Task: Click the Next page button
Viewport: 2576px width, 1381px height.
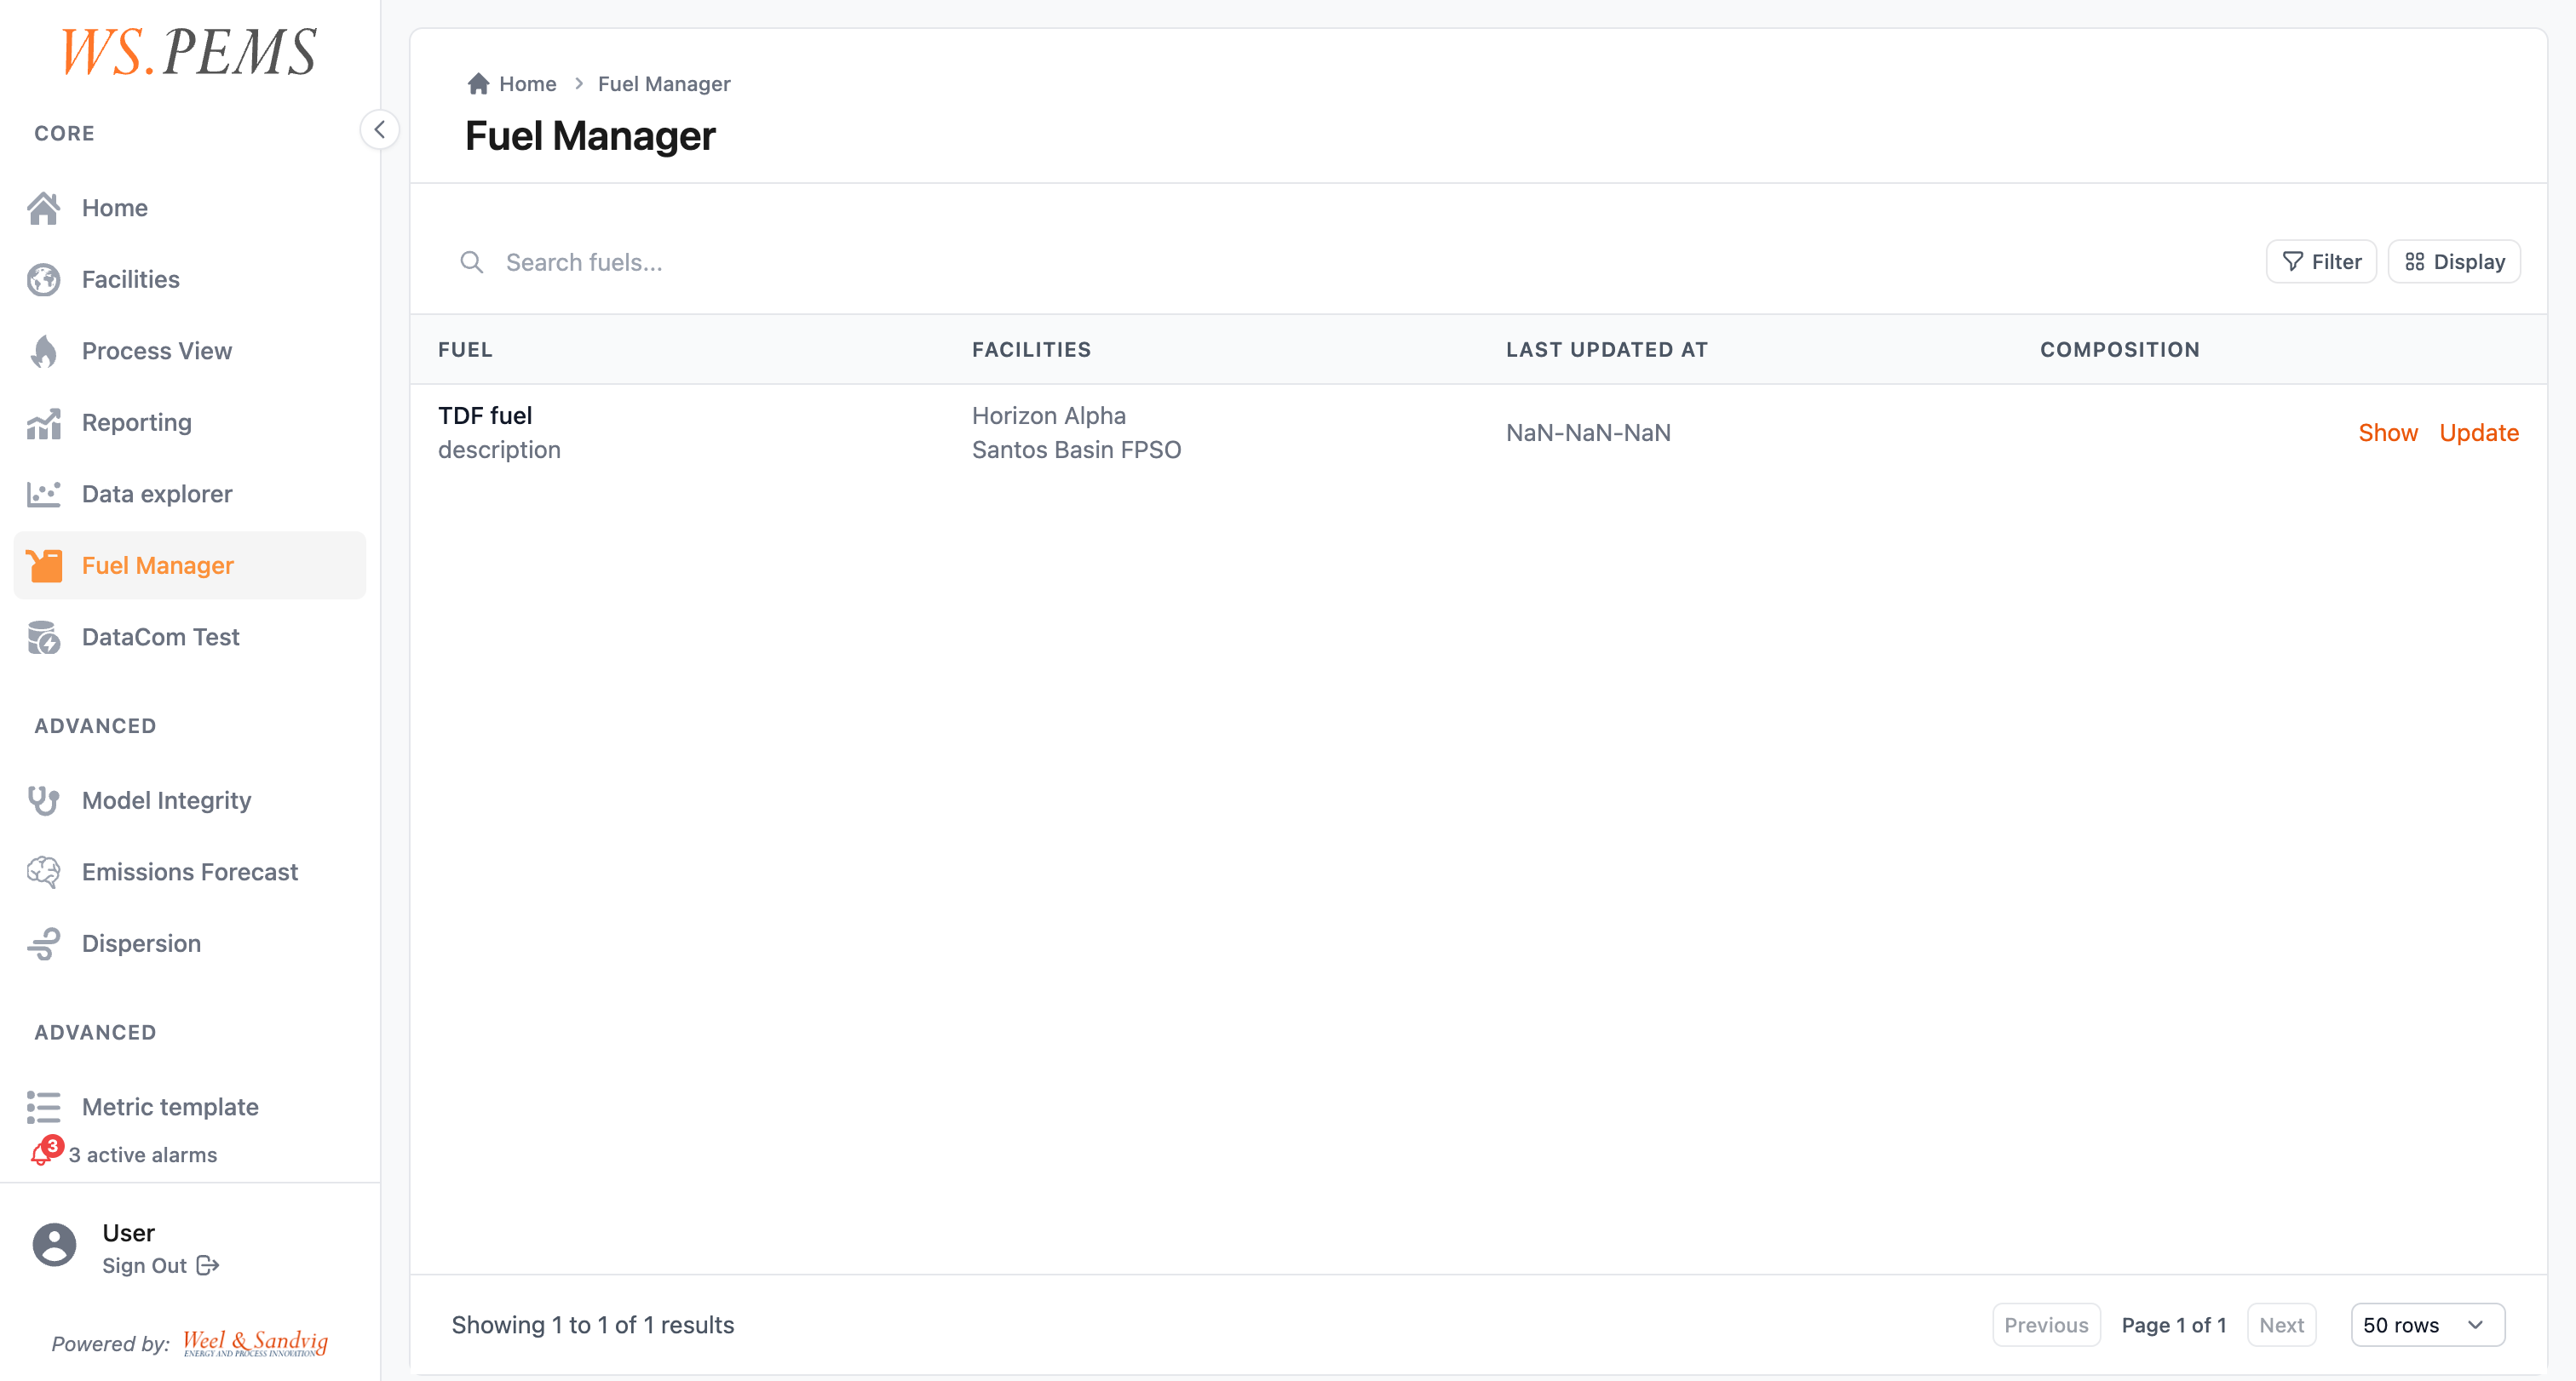Action: pyautogui.click(x=2281, y=1325)
